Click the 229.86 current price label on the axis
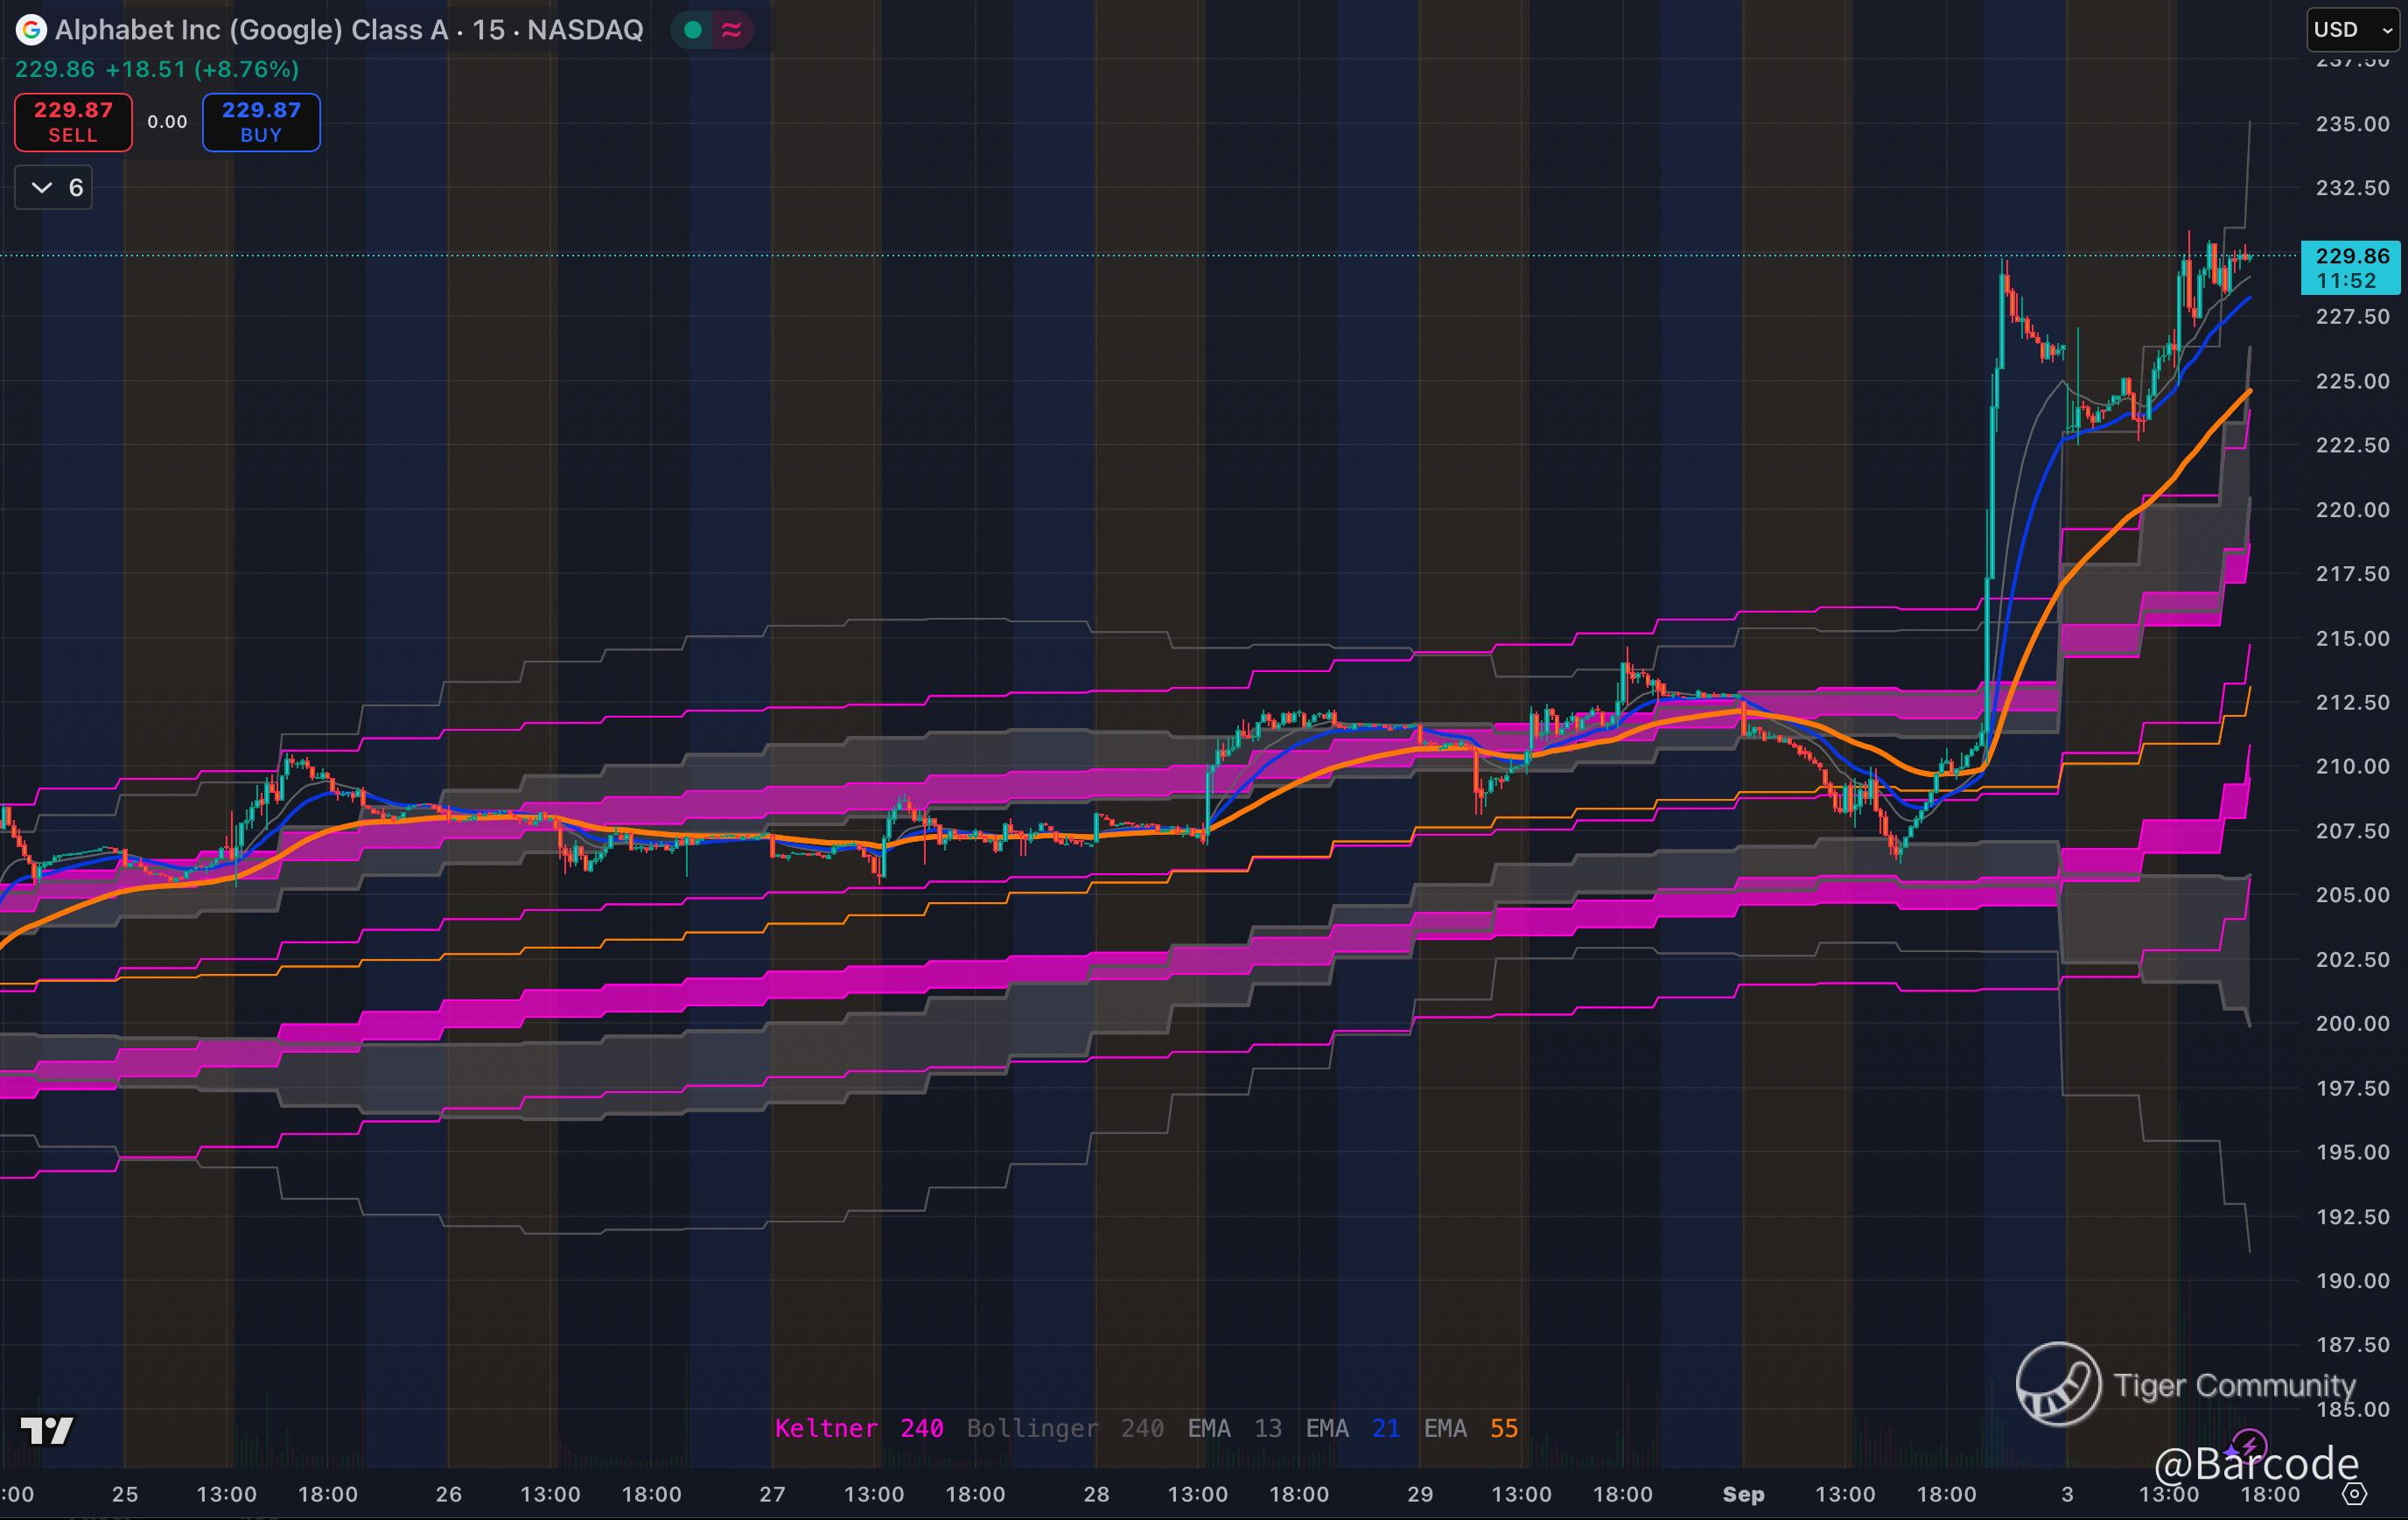Viewport: 2408px width, 1520px height. click(2350, 257)
